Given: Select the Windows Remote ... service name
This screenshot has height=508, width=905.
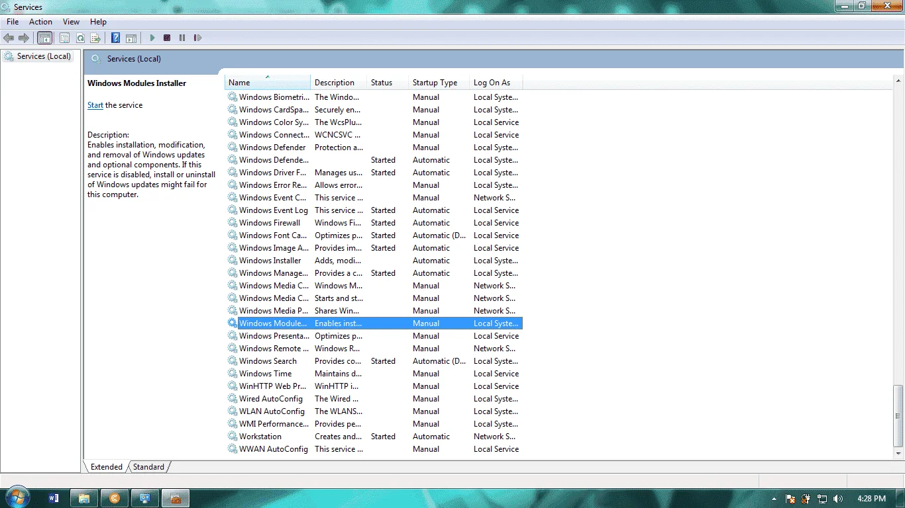Looking at the screenshot, I should [274, 349].
